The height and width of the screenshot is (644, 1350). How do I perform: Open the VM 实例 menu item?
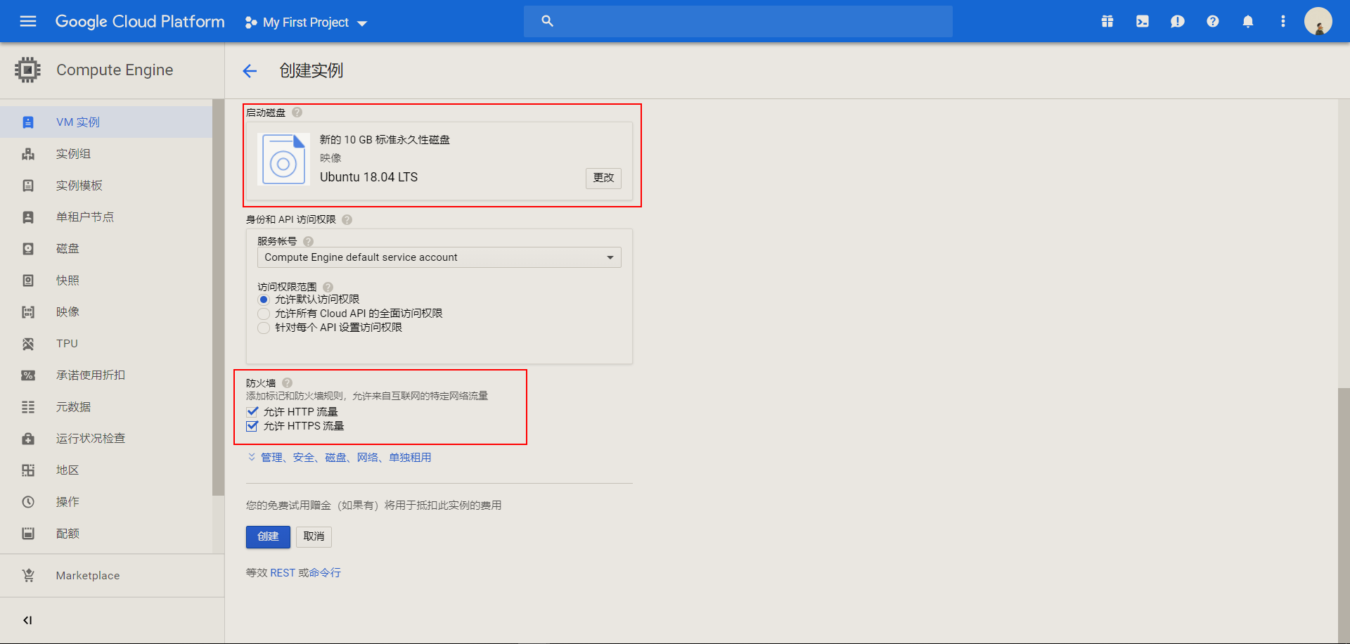tap(106, 122)
